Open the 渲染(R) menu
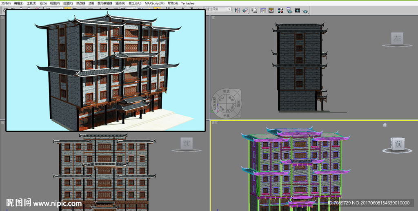Screen dimensions: 418x211 (x=120, y=3)
